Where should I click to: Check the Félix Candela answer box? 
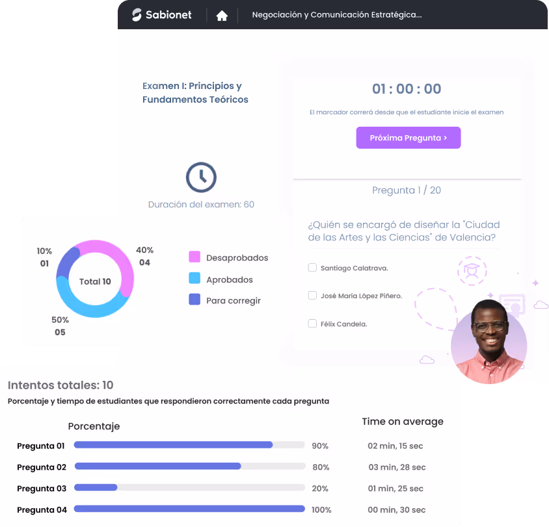click(x=312, y=324)
